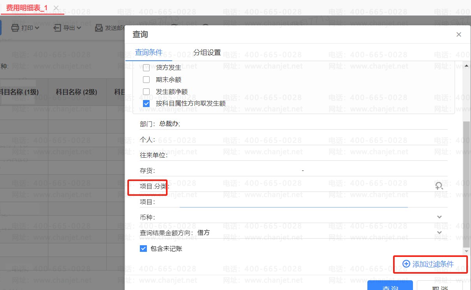Click the blue 查询 button
The height and width of the screenshot is (290, 471).
click(x=390, y=286)
